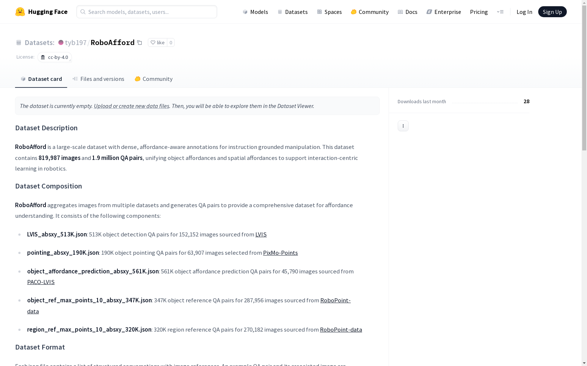Open the Docs page
The height and width of the screenshot is (366, 587).
coord(408,12)
